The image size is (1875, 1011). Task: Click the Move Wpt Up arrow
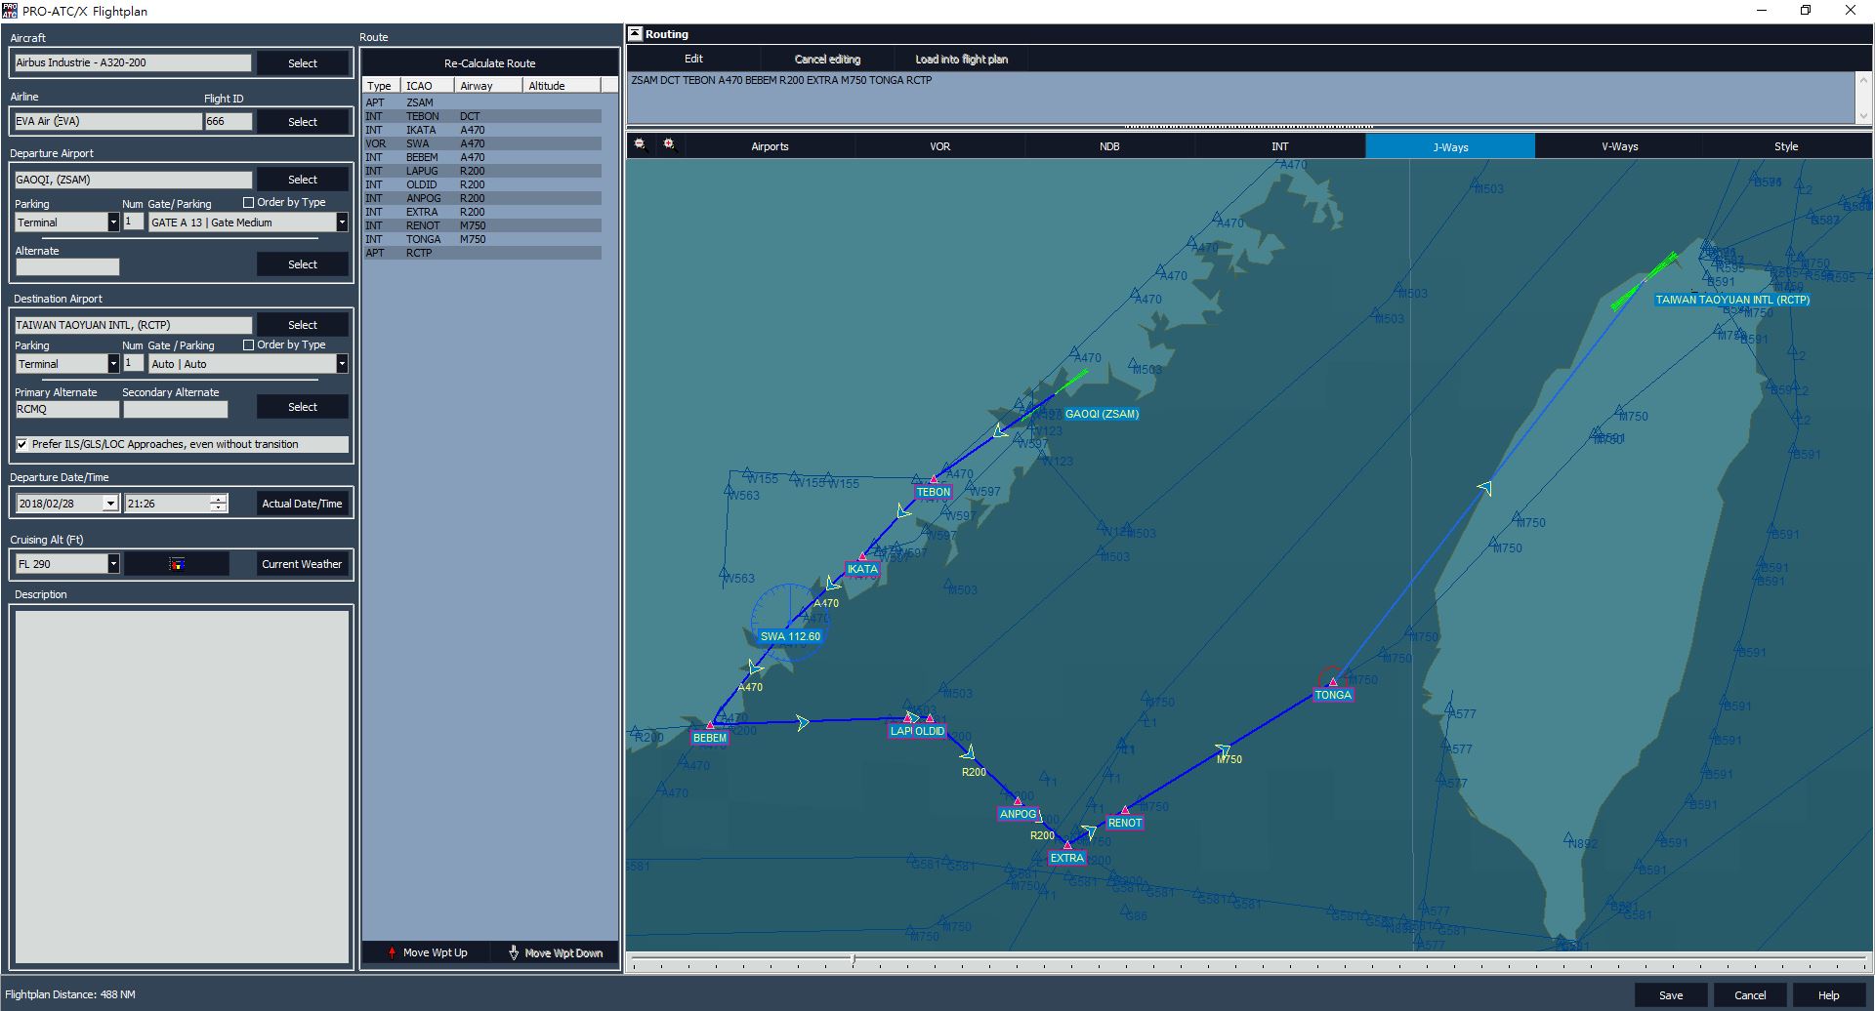point(392,952)
